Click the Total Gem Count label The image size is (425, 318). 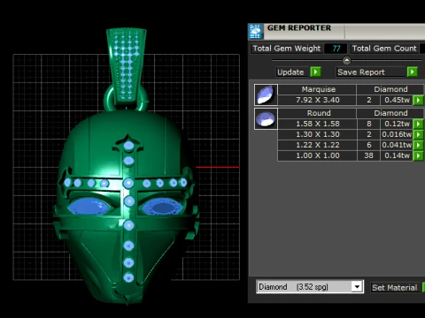(x=384, y=49)
